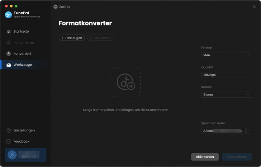Open the hamburger menu icon

click(x=254, y=6)
